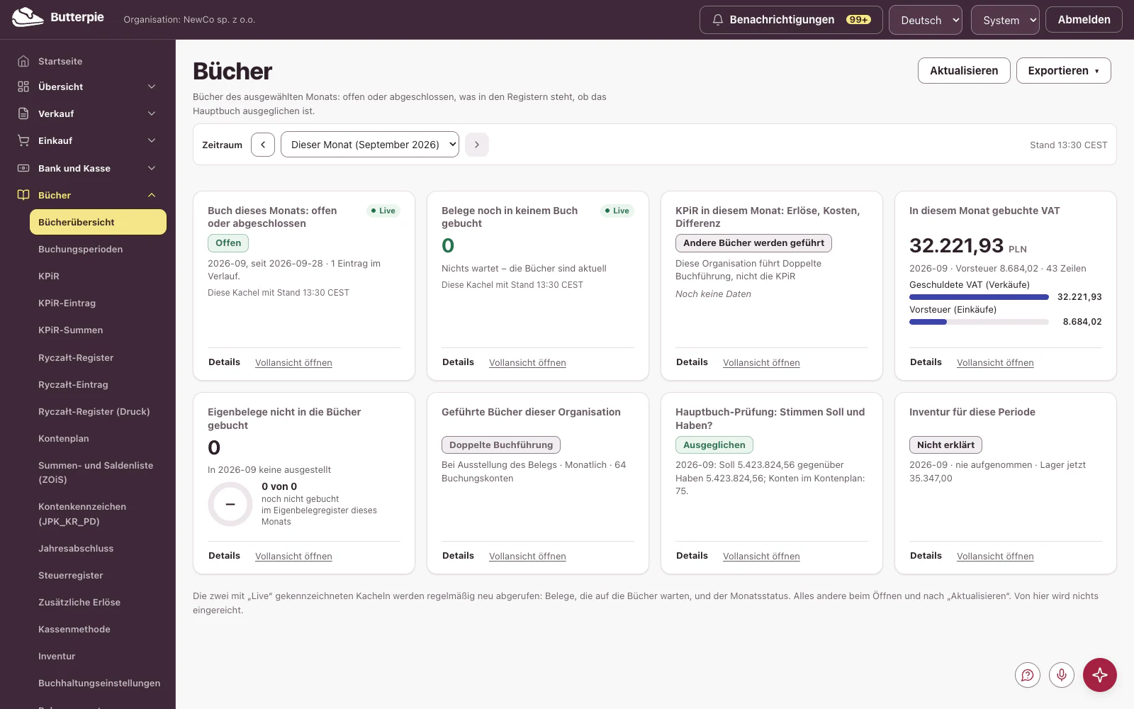Screen dimensions: 1134x709
Task: Click the Butterpie logo icon
Action: point(28,17)
